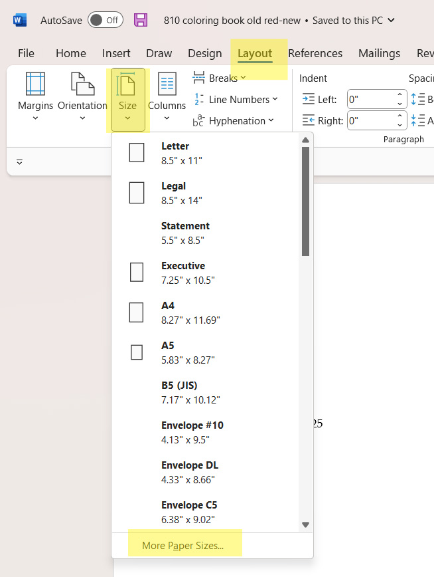Open the Line Numbers dropdown
Screen dimensions: 434x577
(236, 100)
